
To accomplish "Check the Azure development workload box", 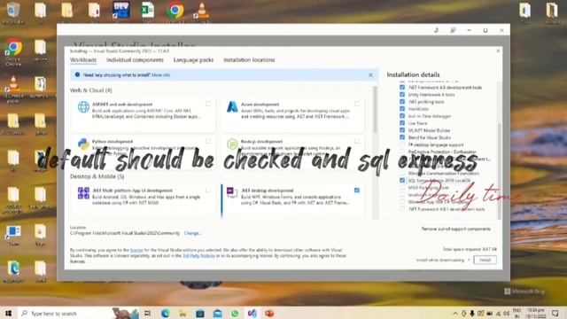I will [x=357, y=105].
